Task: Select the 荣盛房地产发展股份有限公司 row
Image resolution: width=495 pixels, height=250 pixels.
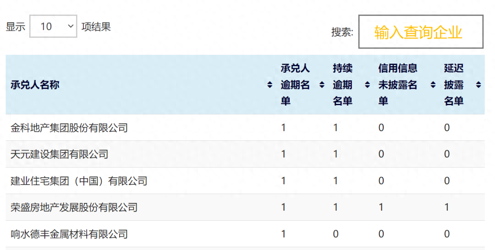Action: [x=74, y=207]
